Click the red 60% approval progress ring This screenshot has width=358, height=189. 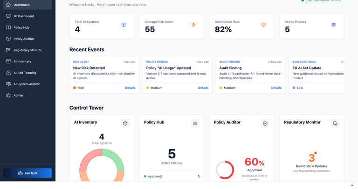click(x=225, y=170)
